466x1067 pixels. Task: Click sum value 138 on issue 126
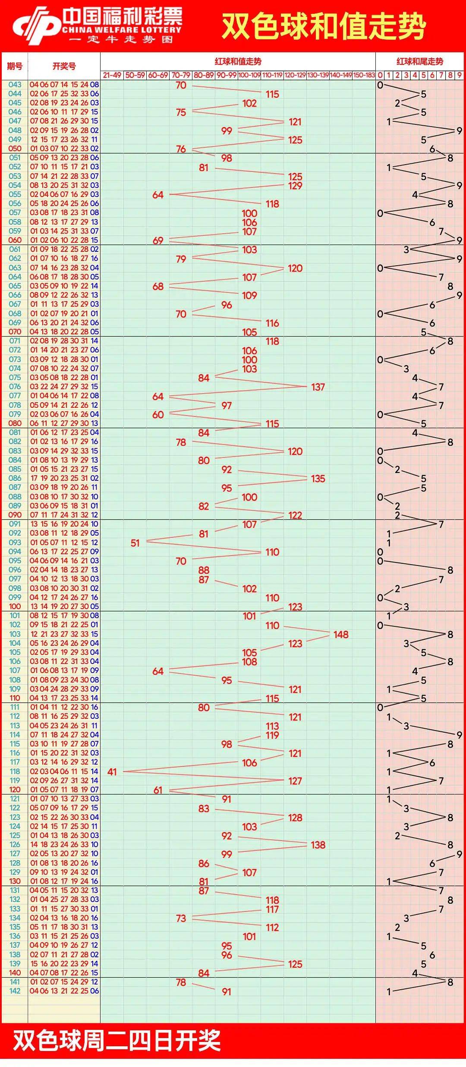coord(318,845)
